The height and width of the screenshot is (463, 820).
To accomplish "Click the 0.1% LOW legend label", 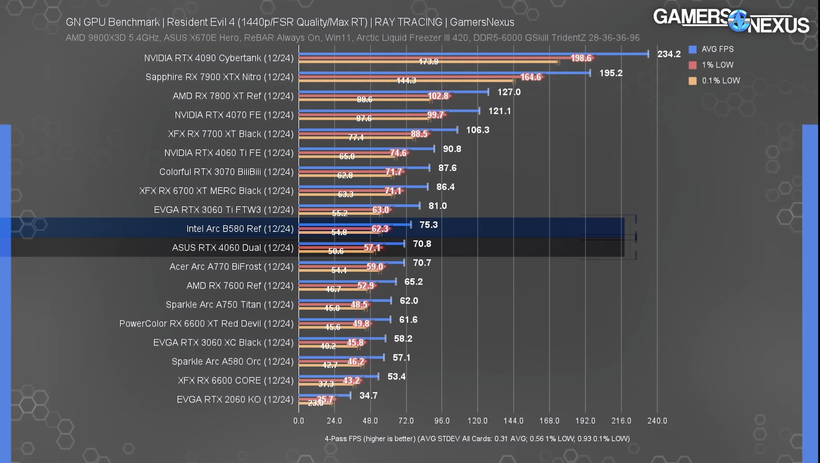I will click(721, 81).
